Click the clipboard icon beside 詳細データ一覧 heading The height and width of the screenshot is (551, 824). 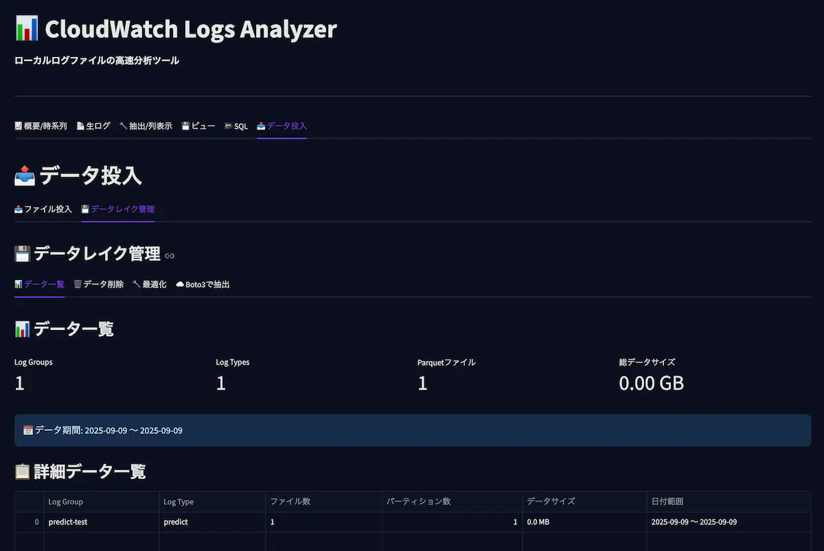pos(22,472)
